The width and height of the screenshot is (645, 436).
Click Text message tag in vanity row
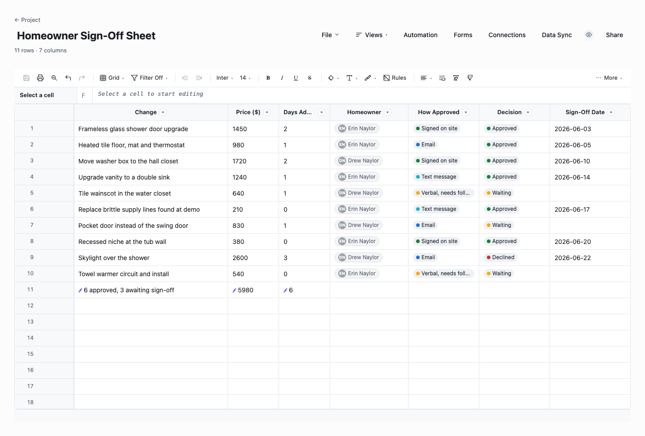point(436,177)
